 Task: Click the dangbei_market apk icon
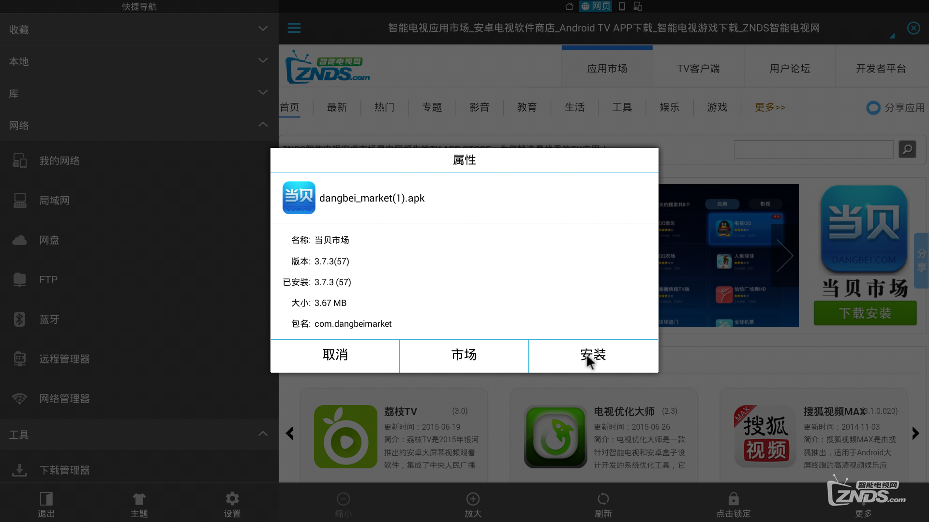299,198
